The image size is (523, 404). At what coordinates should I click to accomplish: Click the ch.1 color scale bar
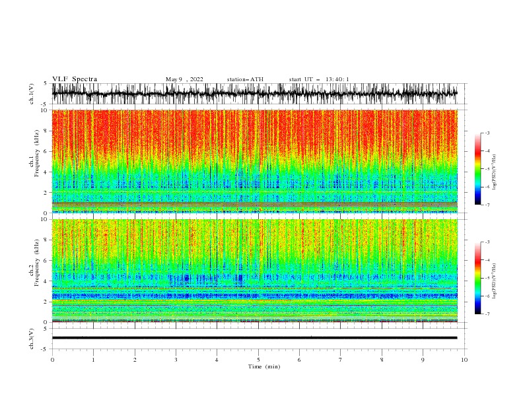pos(477,169)
